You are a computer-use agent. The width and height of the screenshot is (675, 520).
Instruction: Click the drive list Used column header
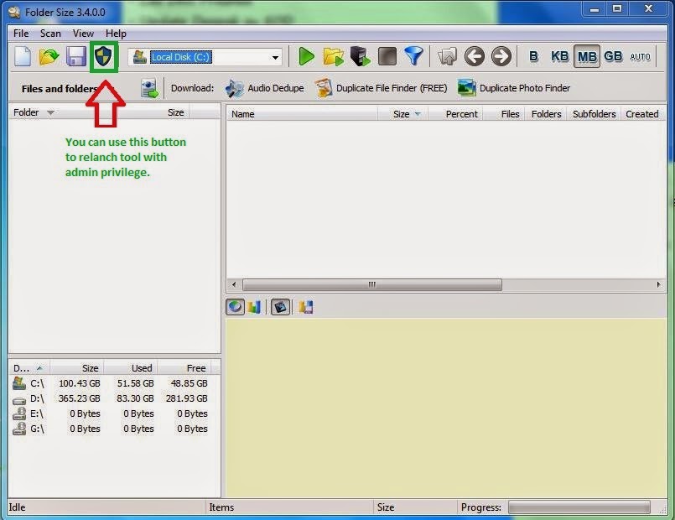131,368
